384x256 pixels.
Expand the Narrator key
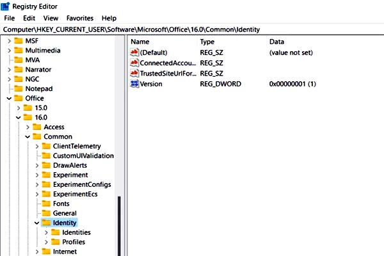pyautogui.click(x=10, y=70)
